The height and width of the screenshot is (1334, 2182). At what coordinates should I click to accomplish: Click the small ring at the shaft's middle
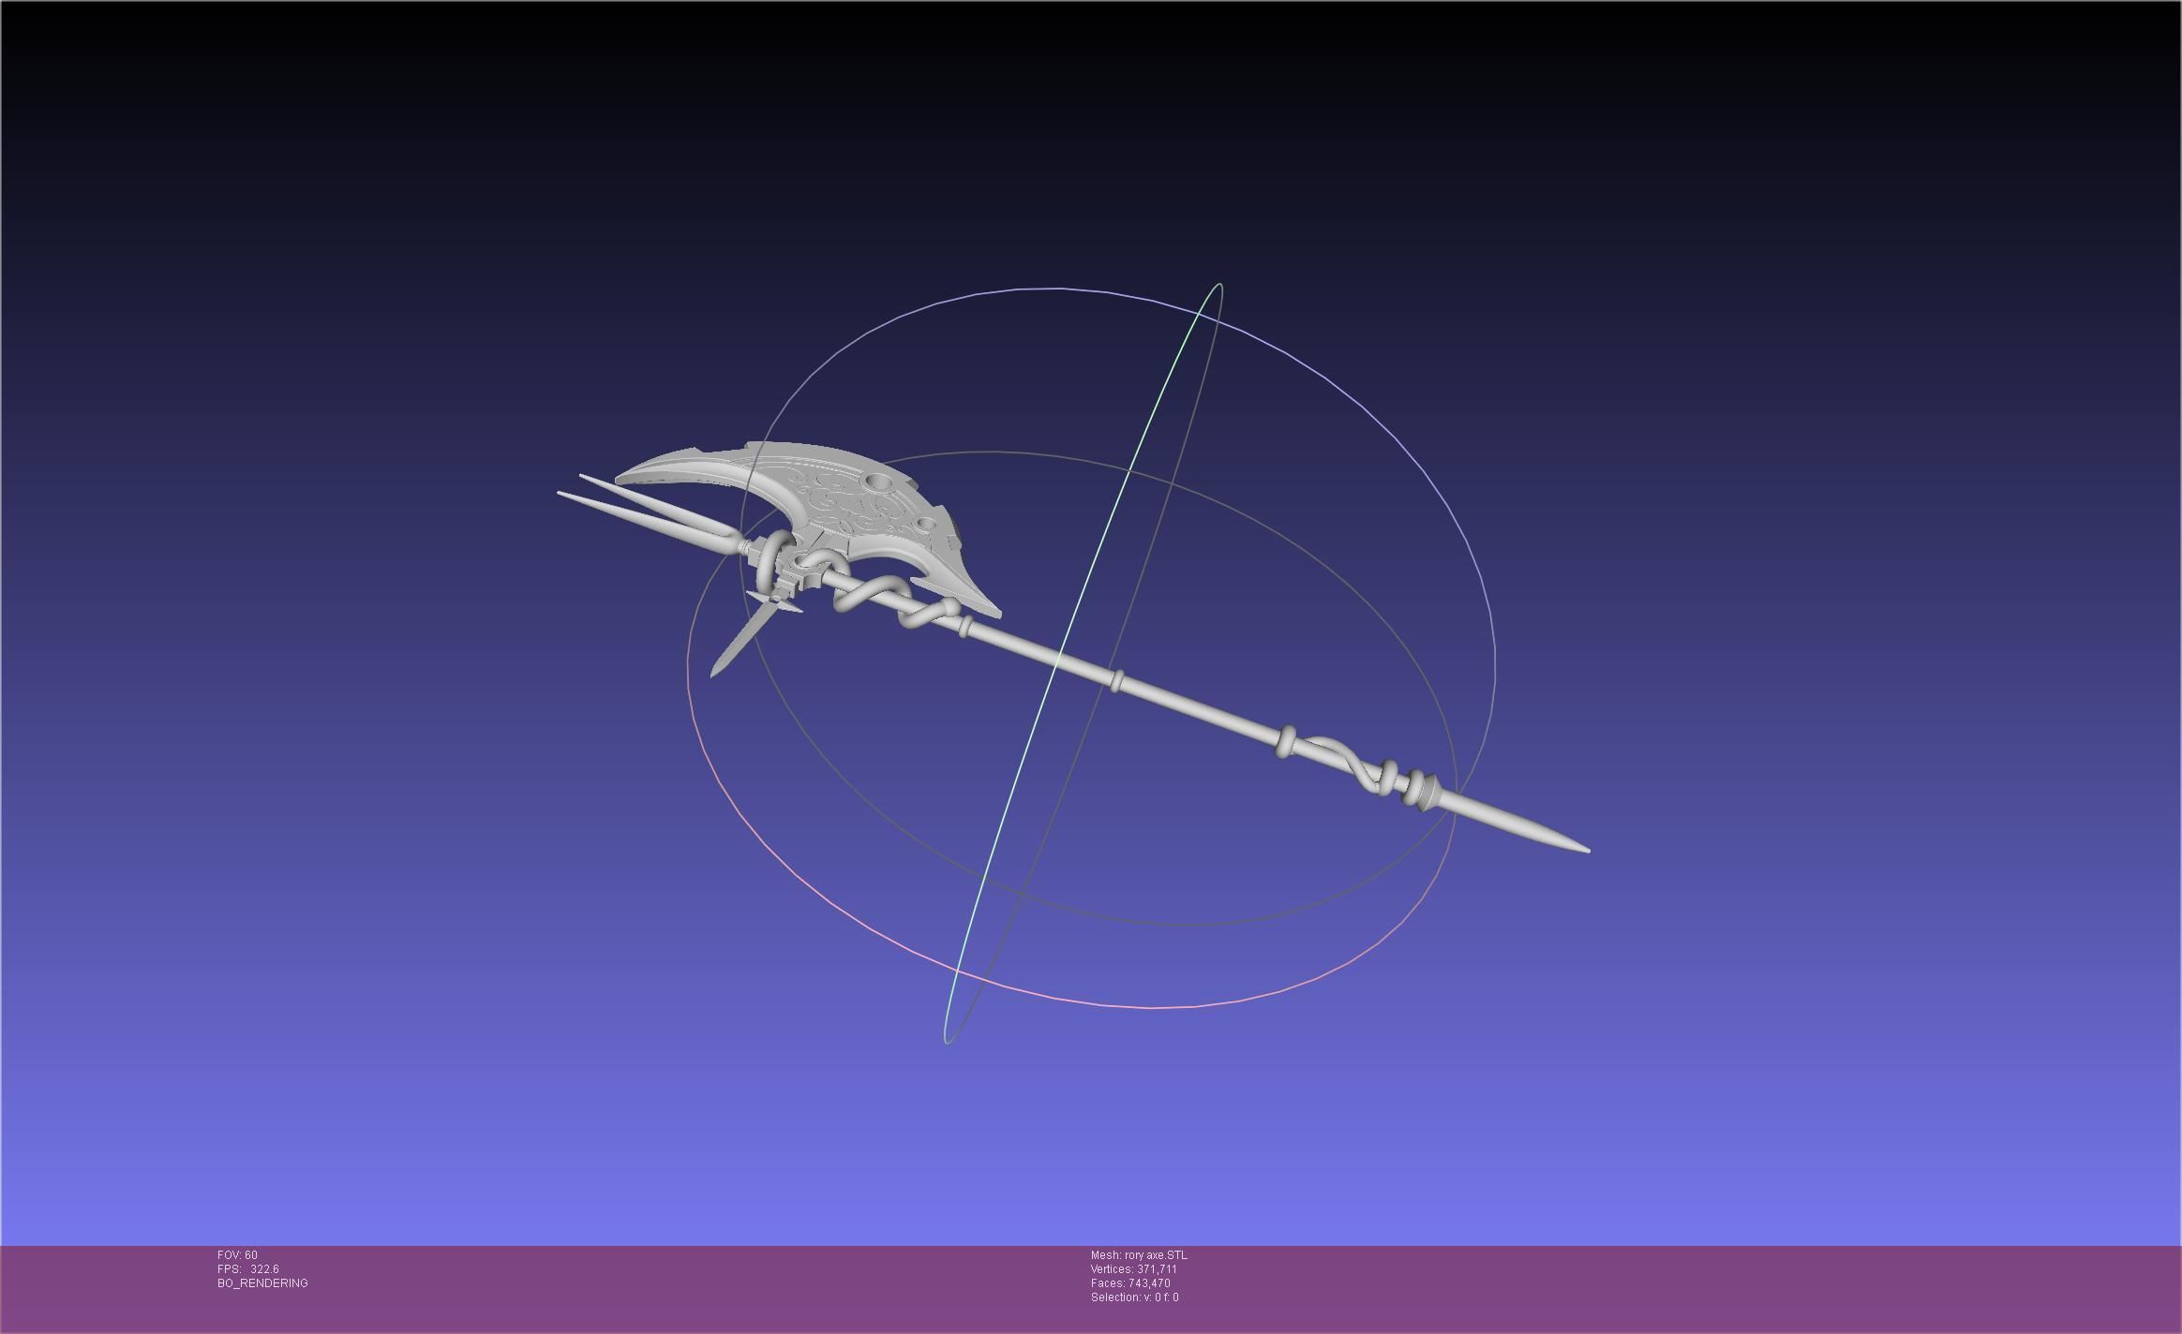tap(1115, 681)
